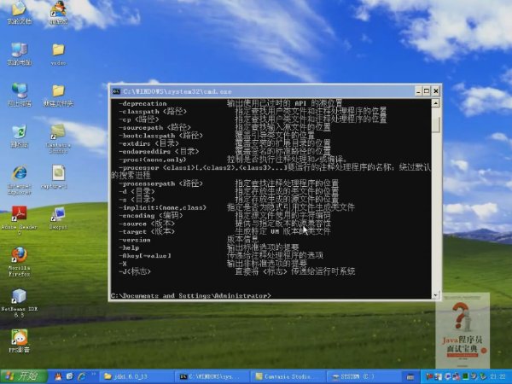The height and width of the screenshot is (384, 512).
Task: Open the 新建文件夹 (New Folder) desktop icon
Action: 58,95
